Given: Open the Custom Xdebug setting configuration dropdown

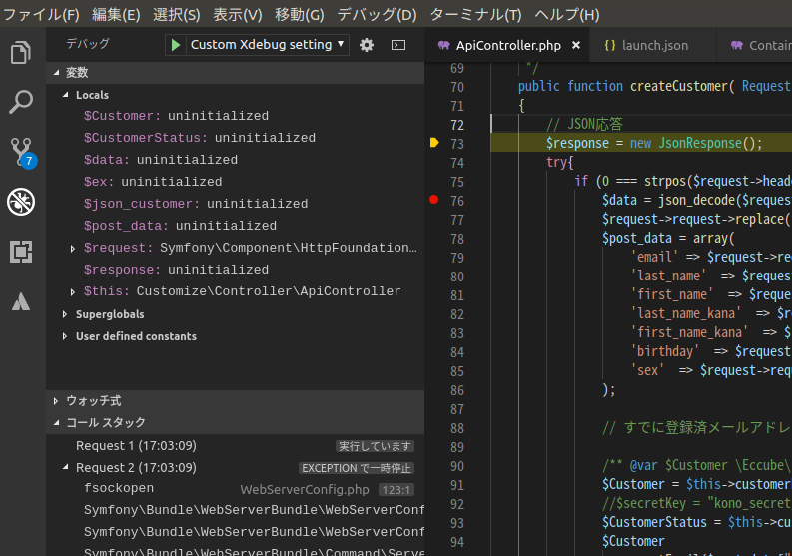Looking at the screenshot, I should point(268,45).
